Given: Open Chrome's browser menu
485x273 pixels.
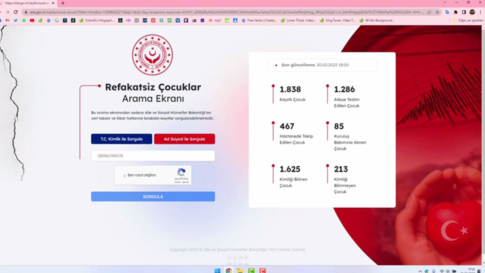Looking at the screenshot, I should [481, 12].
